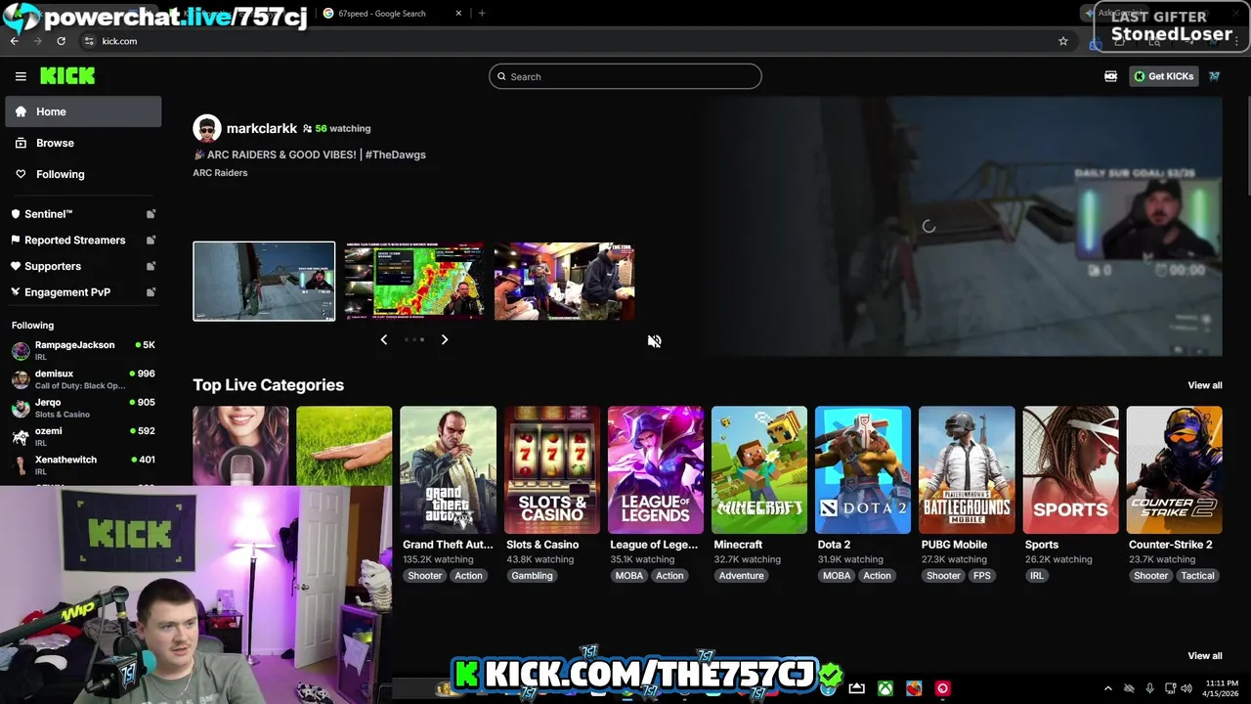Switch to the 67speed Google Search tab
This screenshot has width=1251, height=704.
coord(391,14)
